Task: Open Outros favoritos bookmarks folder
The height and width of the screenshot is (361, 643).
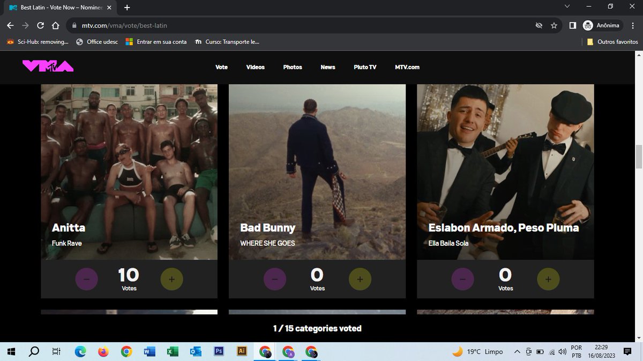Action: click(612, 41)
